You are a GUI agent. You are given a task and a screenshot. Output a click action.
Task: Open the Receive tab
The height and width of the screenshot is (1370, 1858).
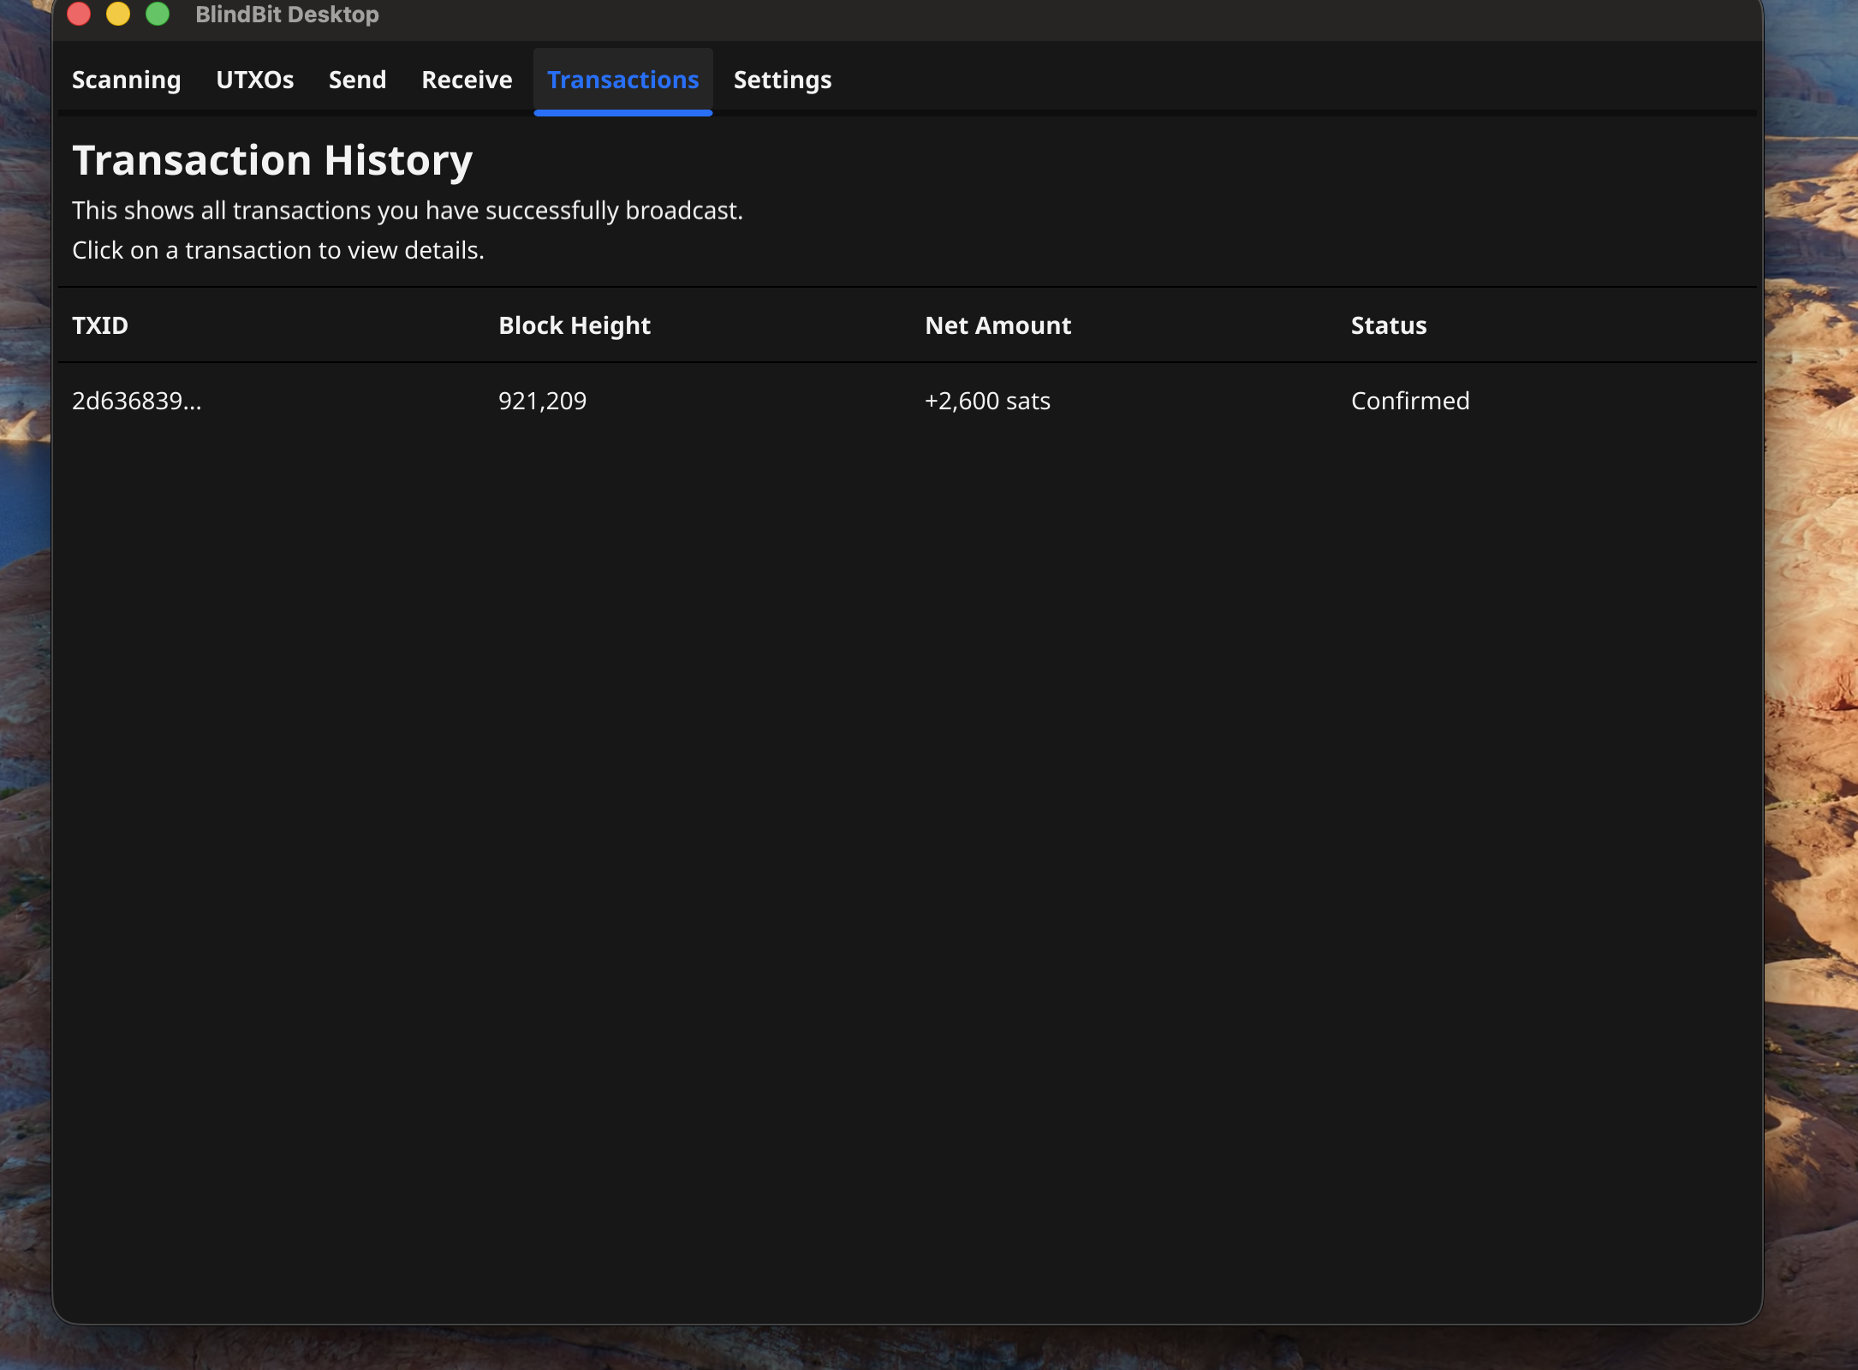[x=467, y=80]
